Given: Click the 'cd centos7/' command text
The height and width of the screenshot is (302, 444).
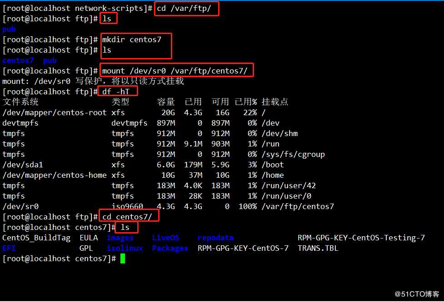Looking at the screenshot, I should point(127,217).
